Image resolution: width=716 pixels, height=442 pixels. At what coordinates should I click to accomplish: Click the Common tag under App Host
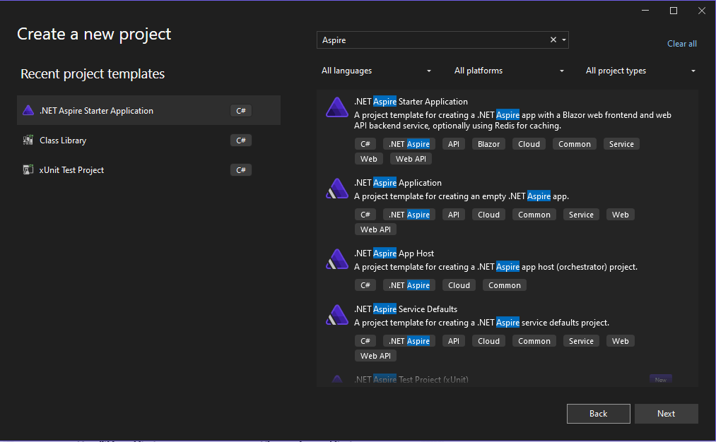504,285
